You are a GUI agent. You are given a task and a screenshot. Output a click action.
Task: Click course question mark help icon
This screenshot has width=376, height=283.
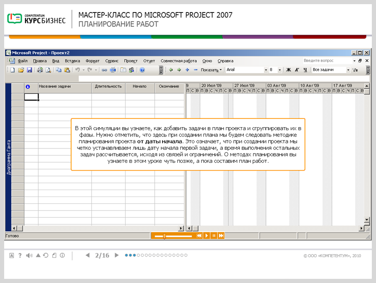(20, 255)
